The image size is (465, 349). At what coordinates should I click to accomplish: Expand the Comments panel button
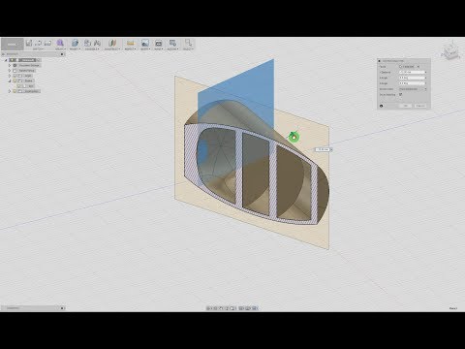[x=62, y=308]
